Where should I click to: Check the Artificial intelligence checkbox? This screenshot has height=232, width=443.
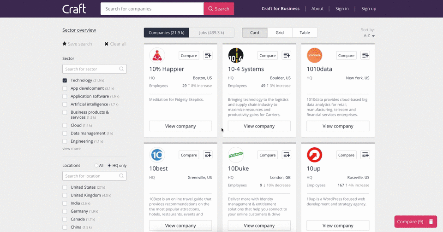65,104
